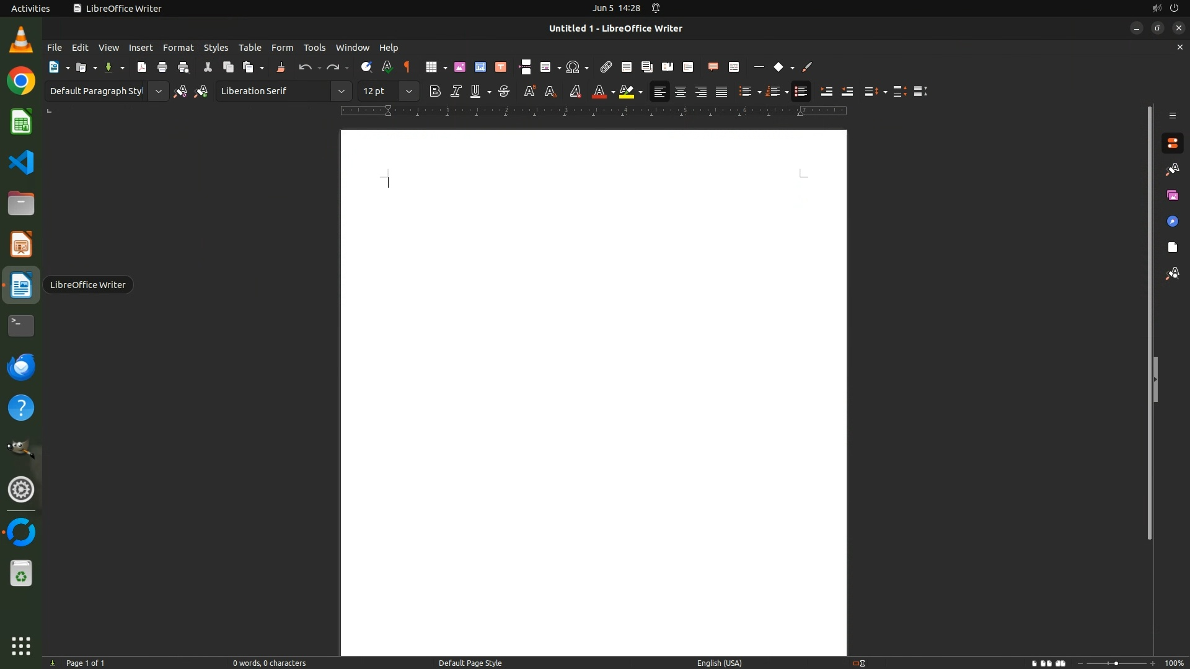
Task: Insert a page break from the toolbar
Action: click(525, 67)
